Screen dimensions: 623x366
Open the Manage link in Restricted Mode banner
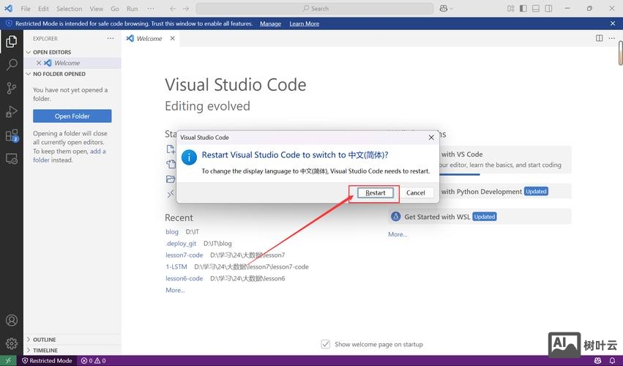point(270,23)
